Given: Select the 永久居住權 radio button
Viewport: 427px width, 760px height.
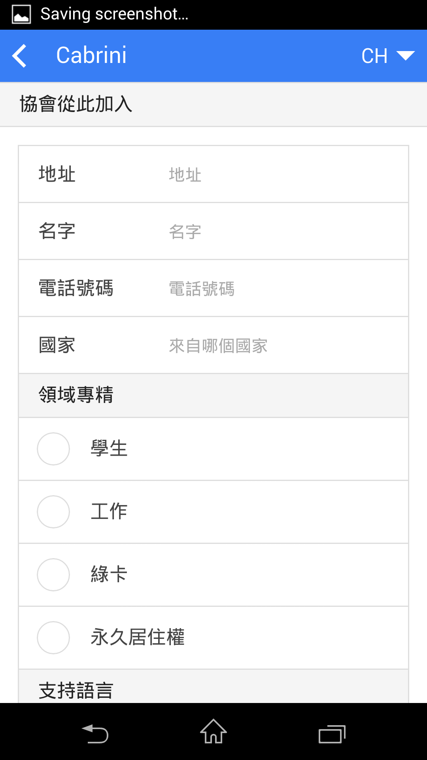Looking at the screenshot, I should point(53,638).
